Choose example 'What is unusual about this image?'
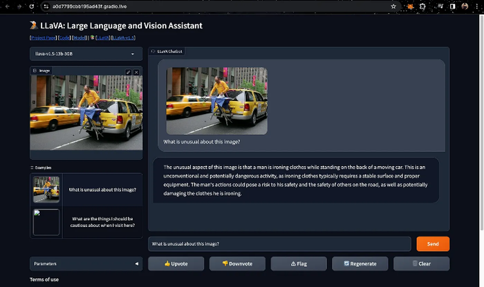This screenshot has height=287, width=484. coord(102,189)
